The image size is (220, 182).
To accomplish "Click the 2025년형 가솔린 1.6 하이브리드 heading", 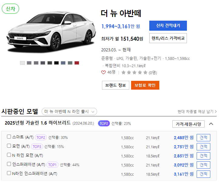I will [x=38, y=123].
